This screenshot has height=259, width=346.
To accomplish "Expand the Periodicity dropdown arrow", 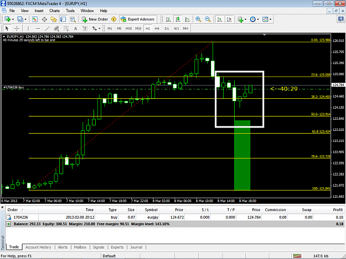I will [x=258, y=19].
